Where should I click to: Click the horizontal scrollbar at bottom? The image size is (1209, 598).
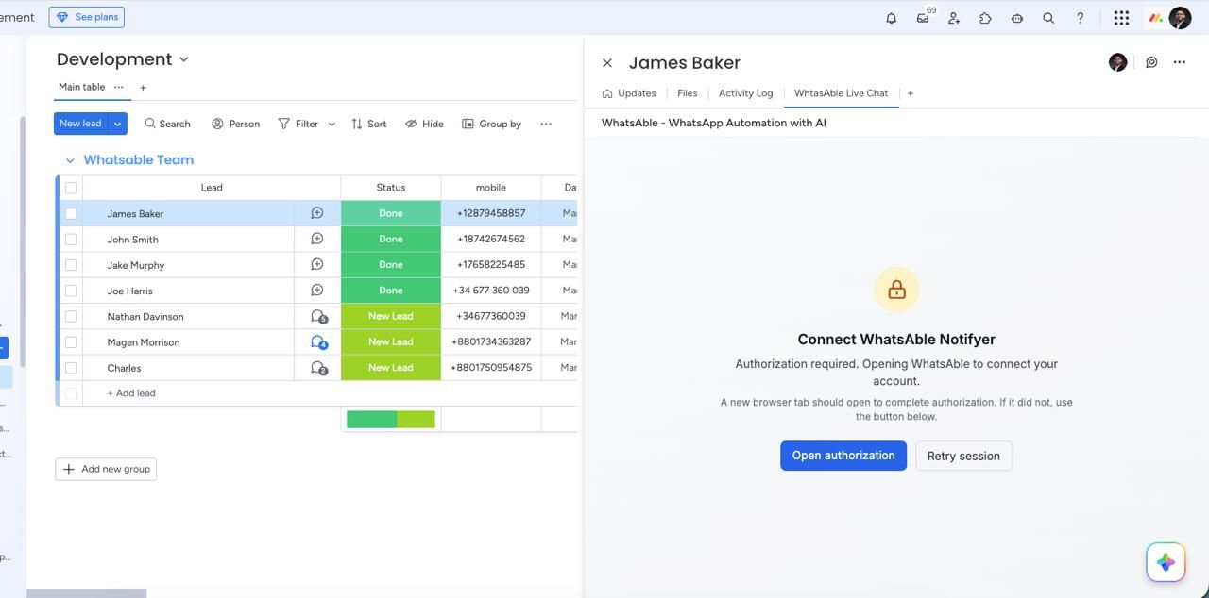point(86,593)
